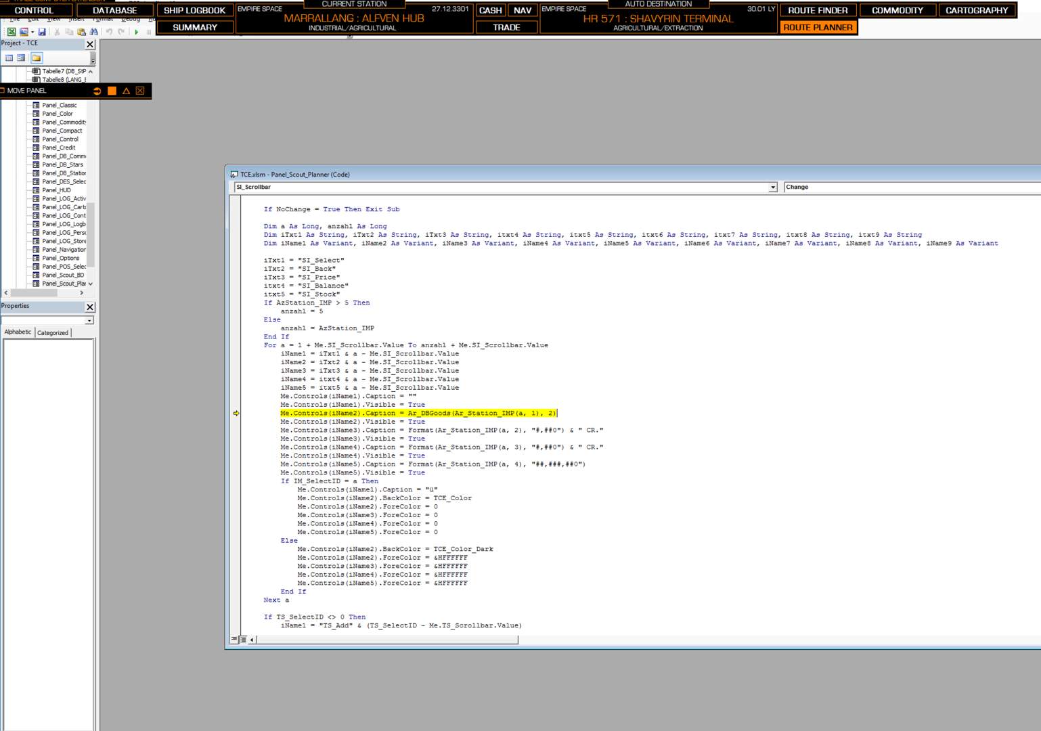This screenshot has height=731, width=1041.
Task: Open the SI_Scrollbar object dropdown
Action: [x=772, y=187]
